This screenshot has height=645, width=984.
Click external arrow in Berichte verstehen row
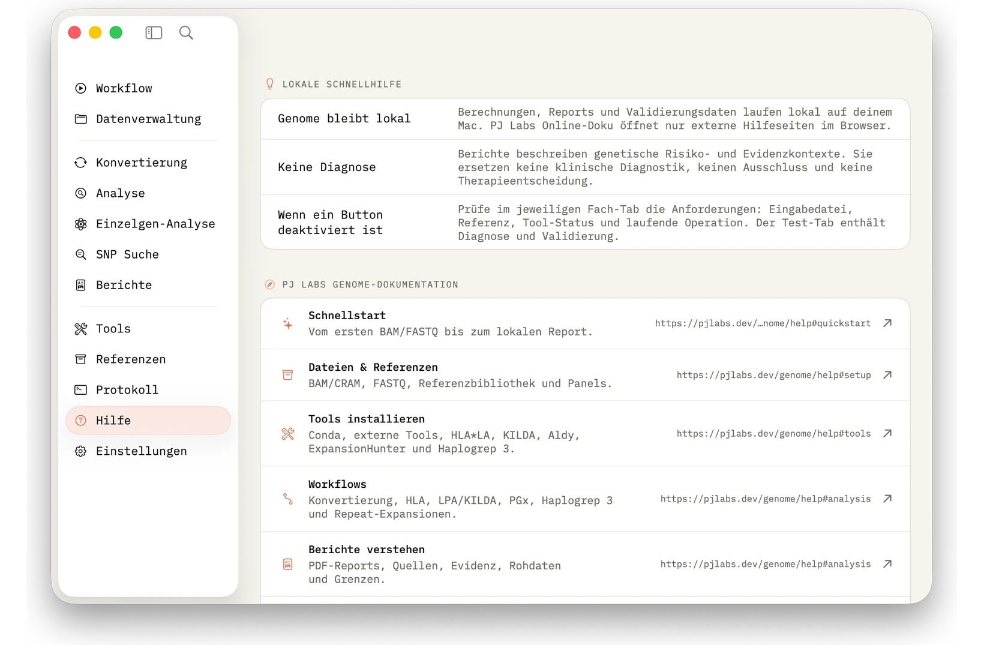887,564
